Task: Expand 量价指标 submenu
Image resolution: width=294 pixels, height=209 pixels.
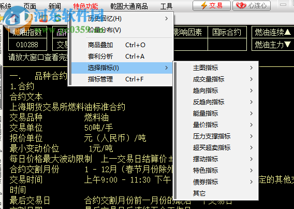Action: 217,125
